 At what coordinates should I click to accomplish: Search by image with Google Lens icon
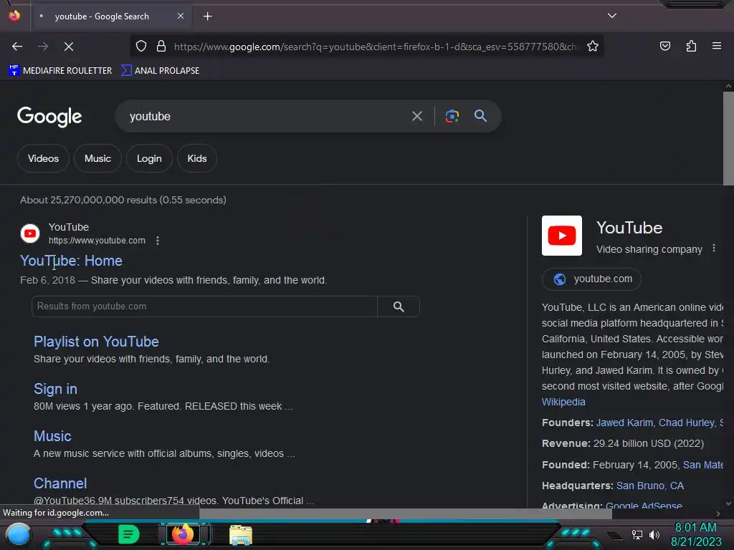tap(452, 116)
